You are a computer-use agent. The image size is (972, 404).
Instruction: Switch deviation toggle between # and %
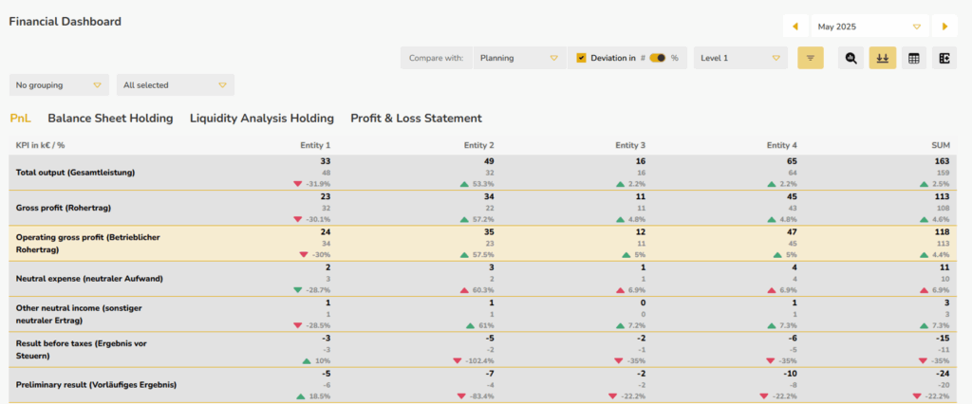[x=657, y=58]
